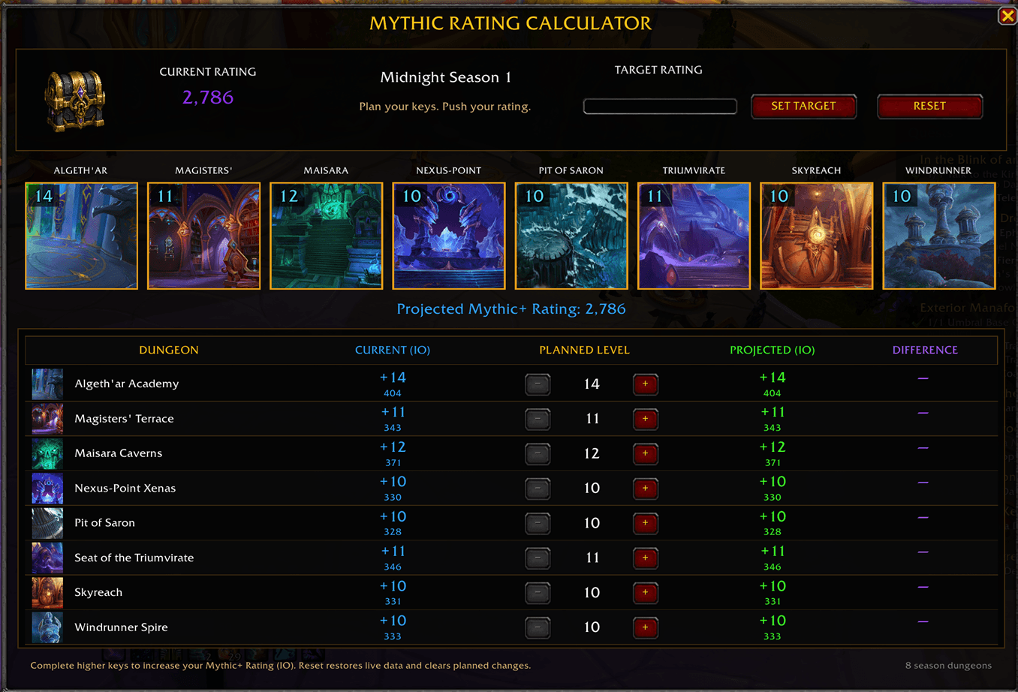Image resolution: width=1018 pixels, height=692 pixels.
Task: Click the Dungeon column header
Action: [x=169, y=350]
